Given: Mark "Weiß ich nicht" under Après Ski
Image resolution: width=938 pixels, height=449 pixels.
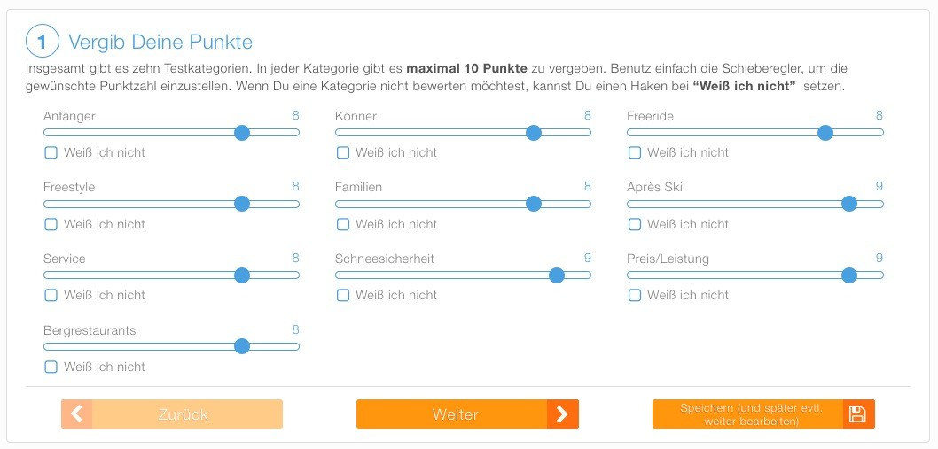Looking at the screenshot, I should pyautogui.click(x=635, y=224).
